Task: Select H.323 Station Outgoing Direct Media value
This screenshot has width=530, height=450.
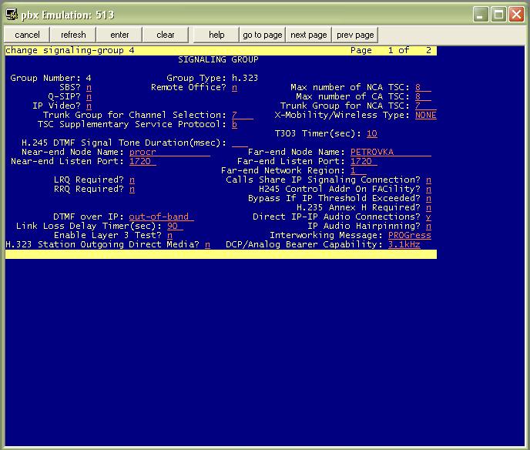Action: tap(207, 244)
